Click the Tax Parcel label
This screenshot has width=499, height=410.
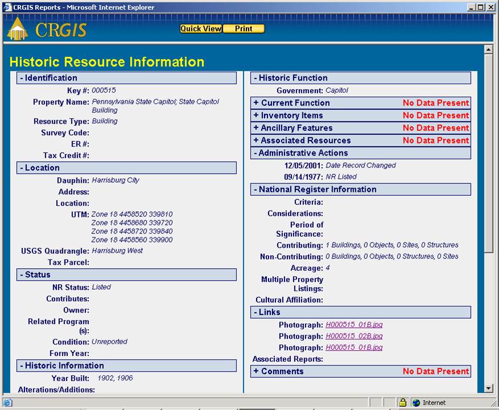click(x=68, y=263)
